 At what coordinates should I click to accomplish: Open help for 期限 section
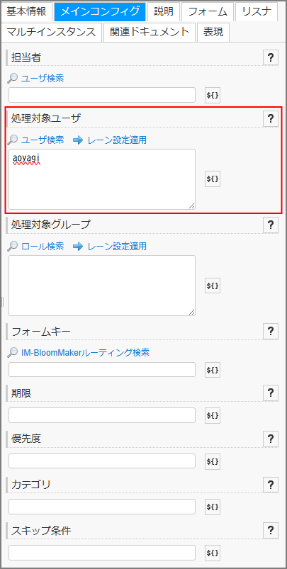[x=270, y=393]
